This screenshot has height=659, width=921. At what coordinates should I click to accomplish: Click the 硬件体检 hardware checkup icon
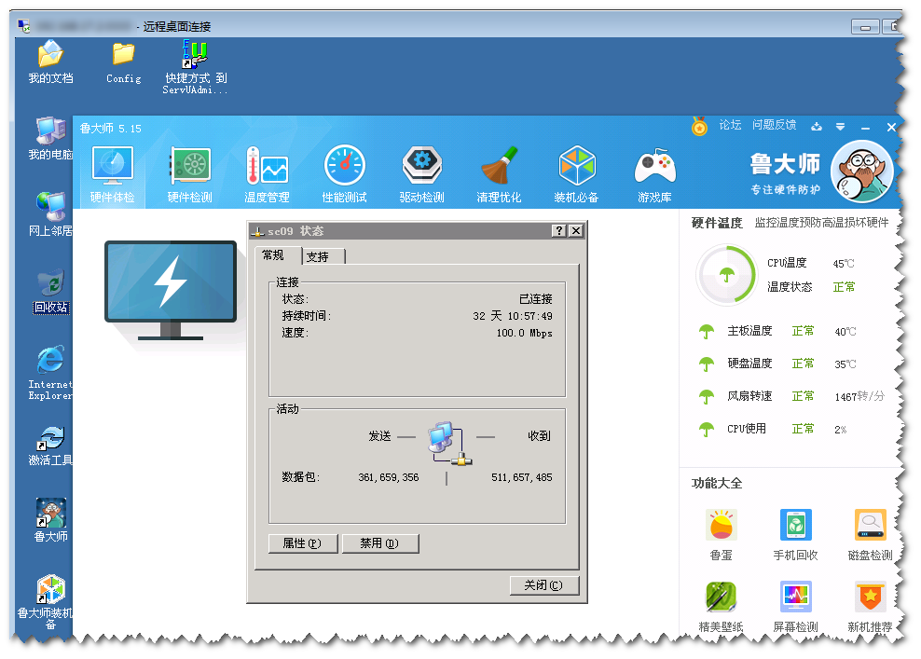pyautogui.click(x=113, y=169)
